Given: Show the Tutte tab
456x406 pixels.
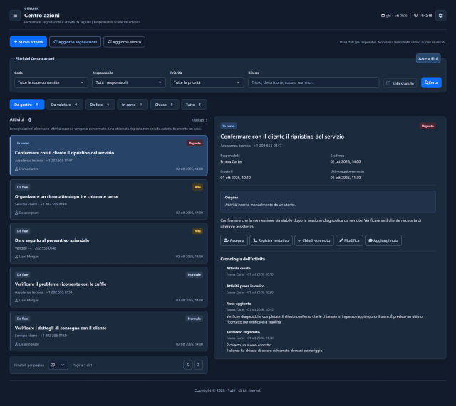Looking at the screenshot, I should tap(194, 105).
